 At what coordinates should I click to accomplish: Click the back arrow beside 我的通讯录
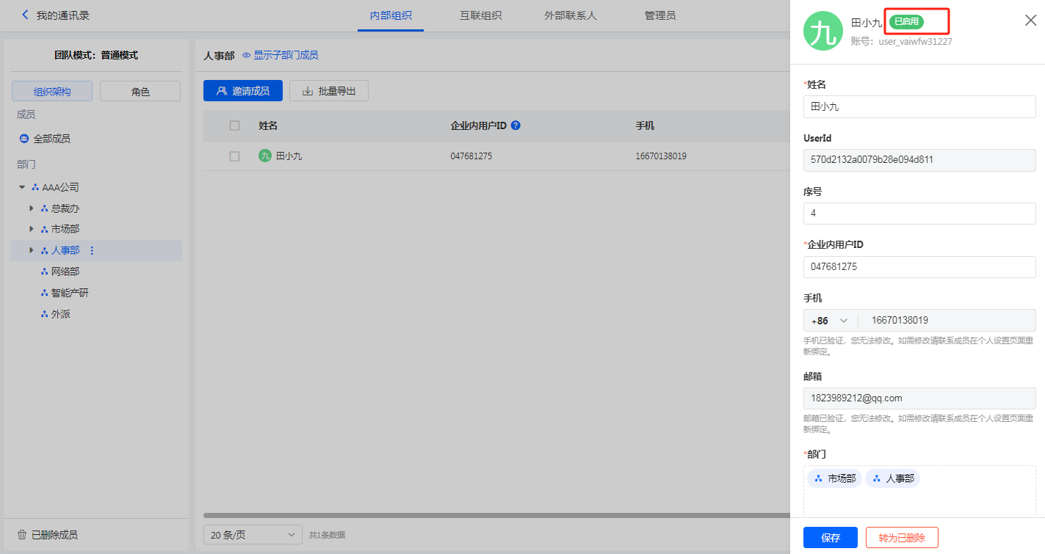coord(26,15)
